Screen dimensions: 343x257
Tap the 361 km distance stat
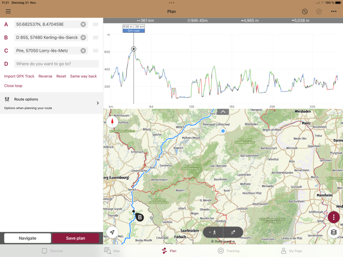tap(146, 21)
